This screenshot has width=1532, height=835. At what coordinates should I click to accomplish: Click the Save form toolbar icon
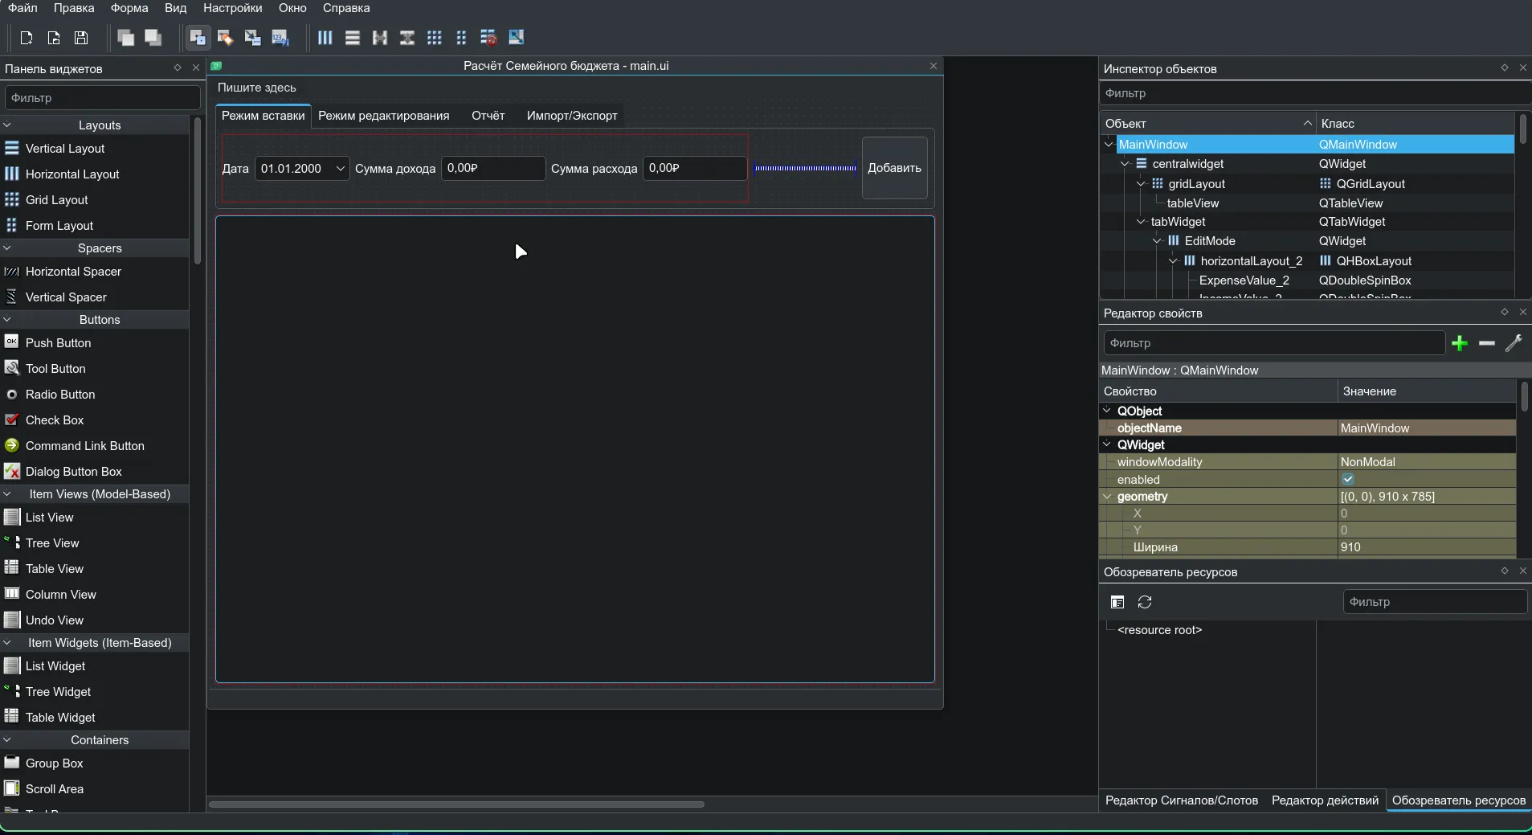tap(81, 38)
